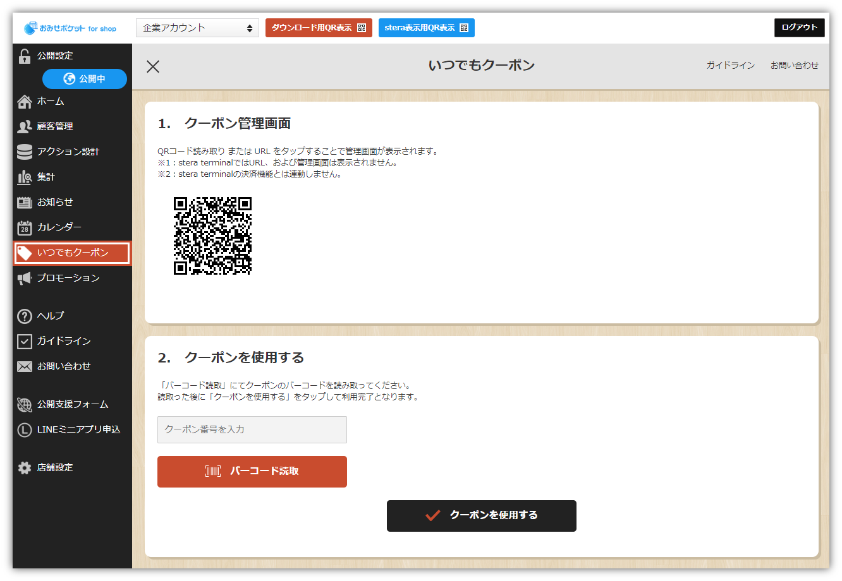Click the header お問い合わせ link
This screenshot has height=581, width=842.
pyautogui.click(x=795, y=65)
